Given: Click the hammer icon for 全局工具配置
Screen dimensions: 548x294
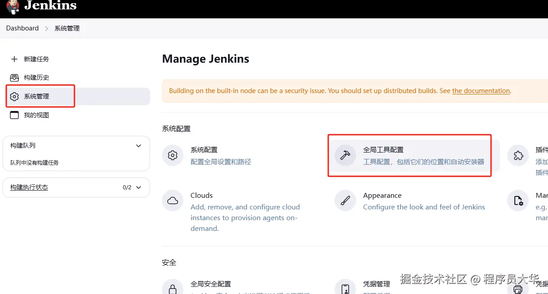Looking at the screenshot, I should [x=345, y=155].
